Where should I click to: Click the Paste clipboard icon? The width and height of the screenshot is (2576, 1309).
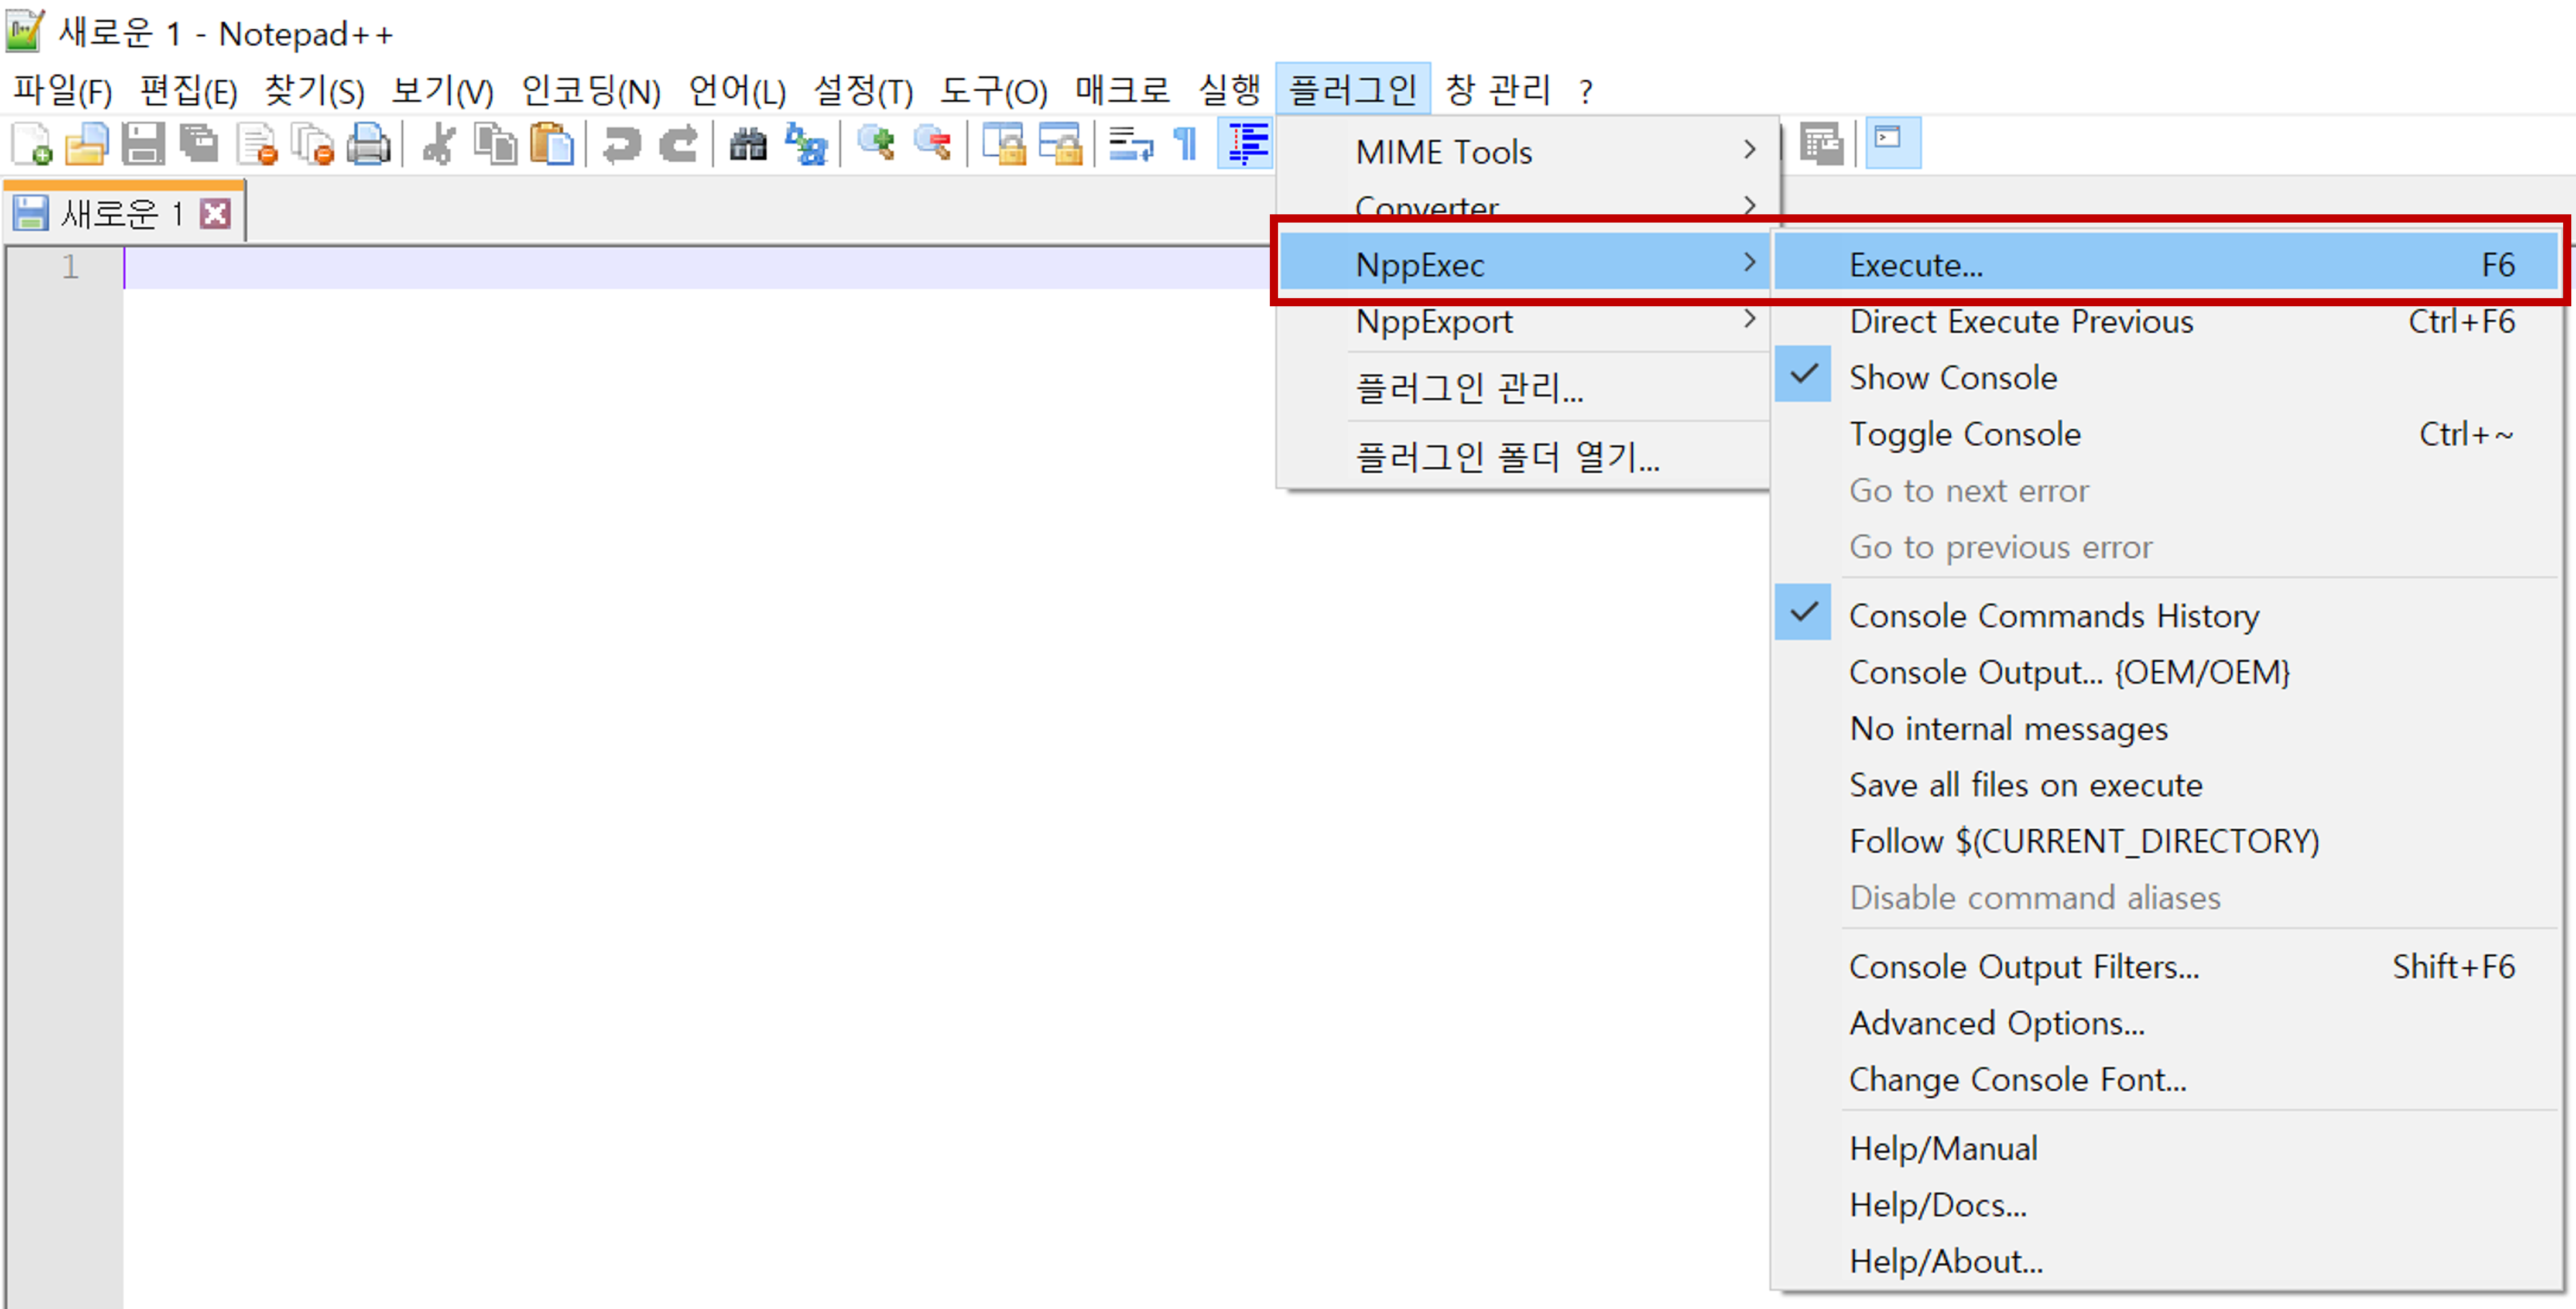pyautogui.click(x=551, y=144)
